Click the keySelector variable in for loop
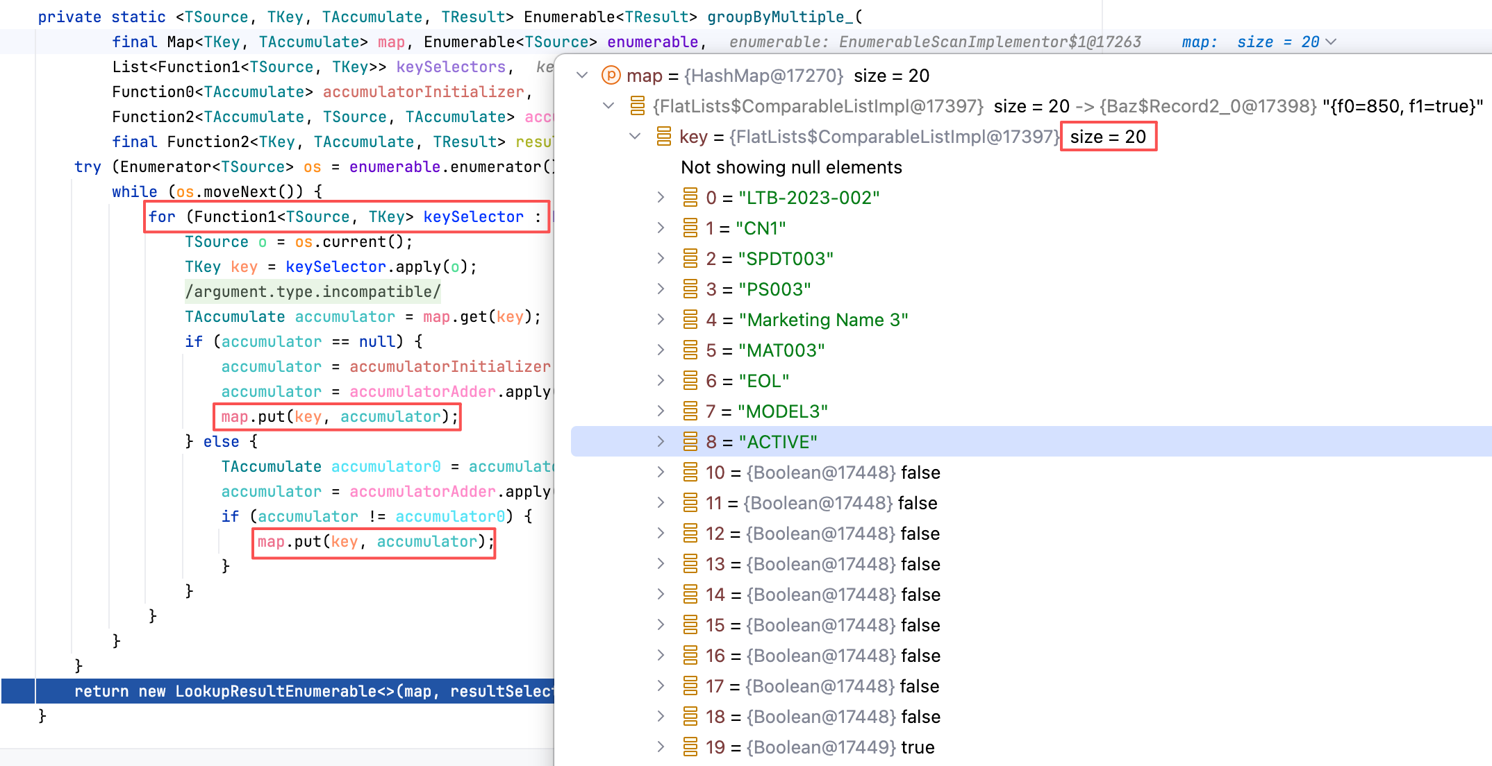Viewport: 1492px width, 766px height. coord(473,216)
